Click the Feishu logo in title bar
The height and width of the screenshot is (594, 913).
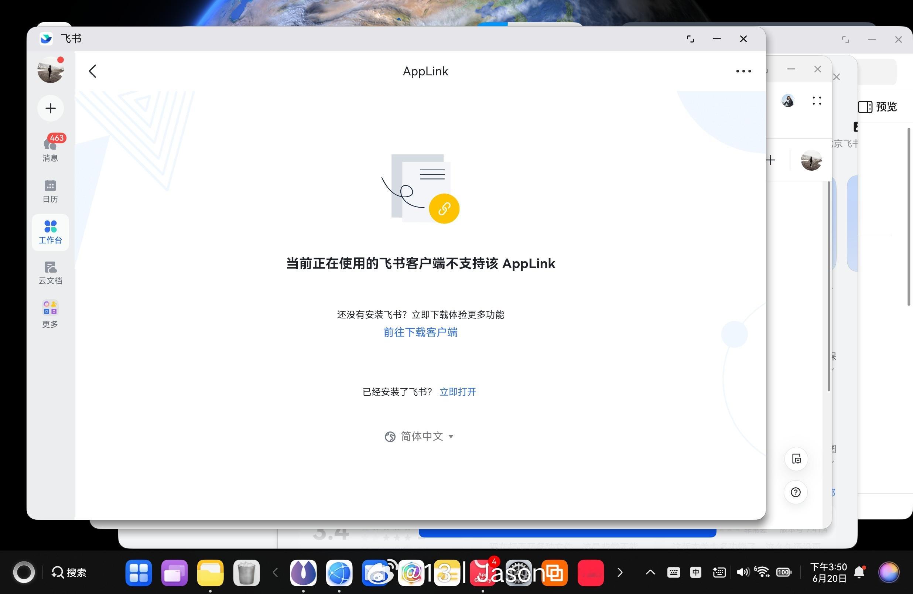click(46, 38)
